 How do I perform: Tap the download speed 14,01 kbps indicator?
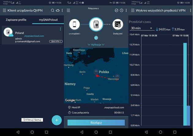163,29
